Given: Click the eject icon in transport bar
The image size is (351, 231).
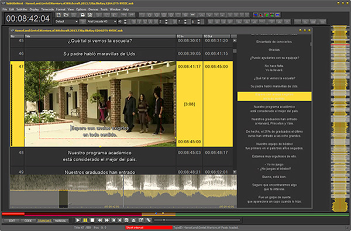Looking at the screenshot, I should [133, 220].
